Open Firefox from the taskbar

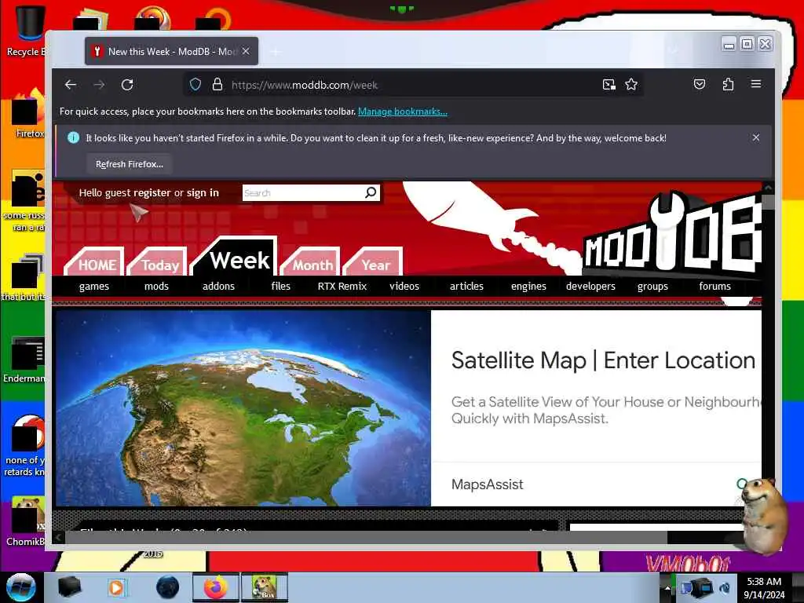point(216,587)
